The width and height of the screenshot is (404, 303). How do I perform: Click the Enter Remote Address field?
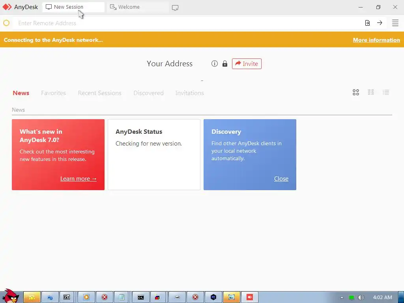188,23
